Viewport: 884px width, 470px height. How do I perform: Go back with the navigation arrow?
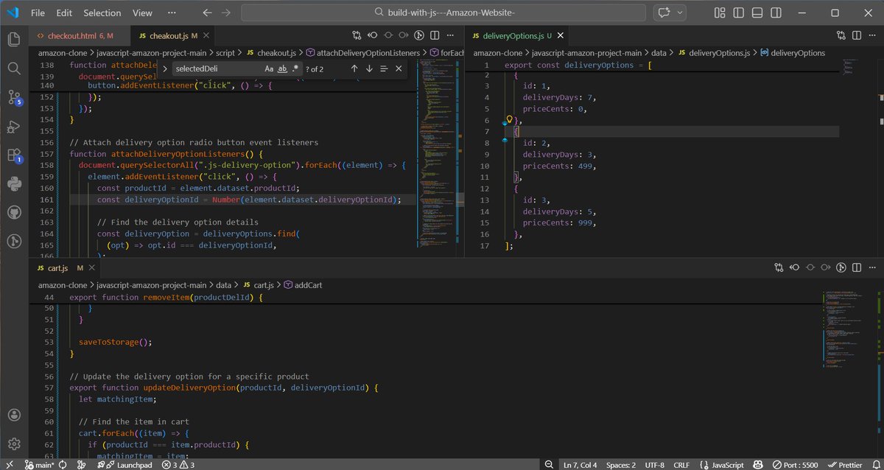point(207,13)
